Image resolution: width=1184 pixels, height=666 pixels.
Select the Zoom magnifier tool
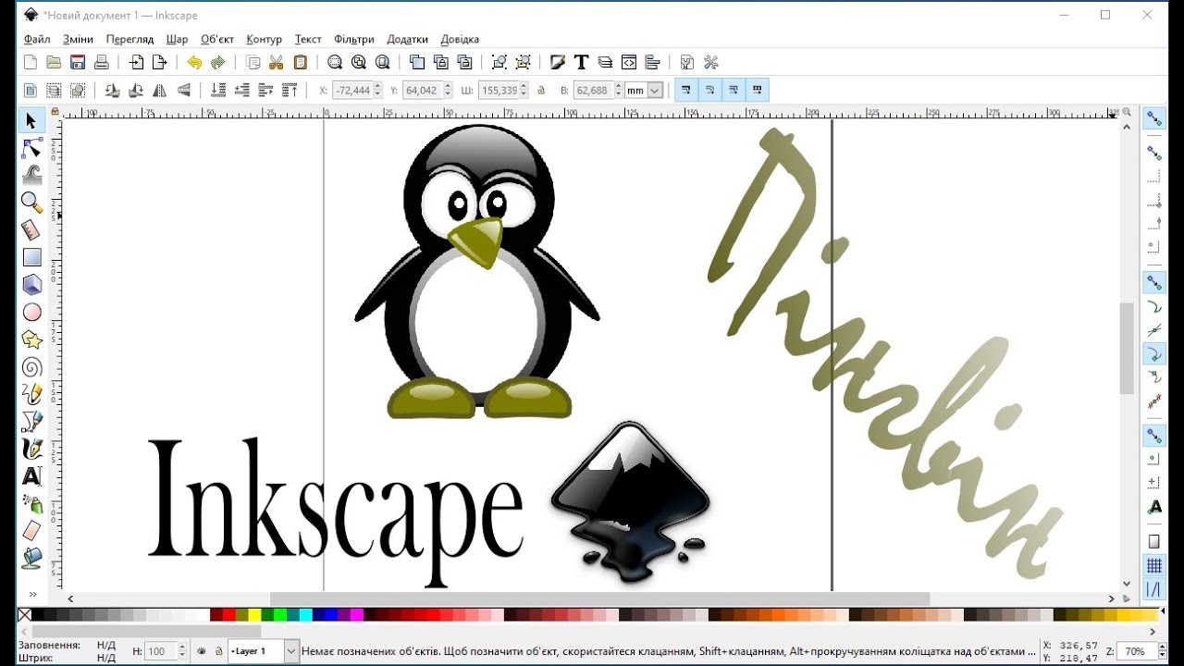point(31,203)
